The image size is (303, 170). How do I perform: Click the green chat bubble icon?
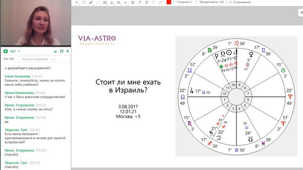(x=6, y=51)
